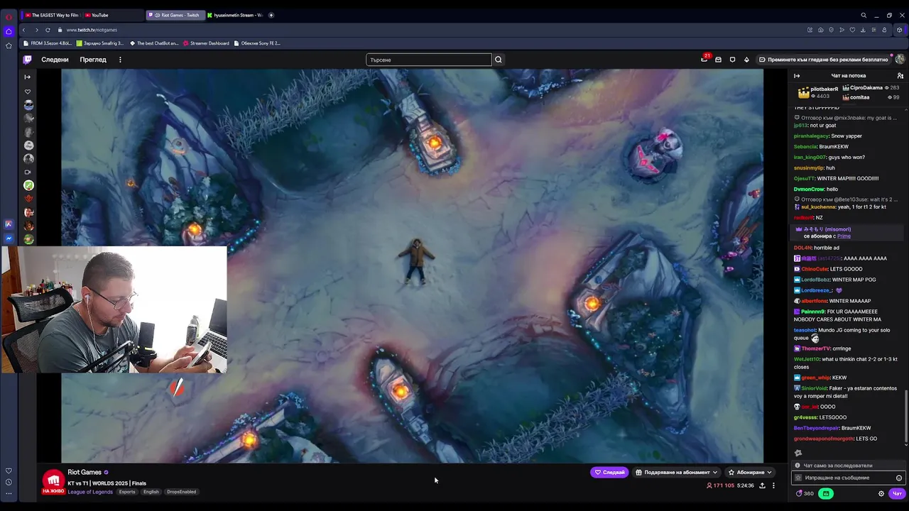Switch to The EASIEST Way to Film tab

pyautogui.click(x=52, y=15)
